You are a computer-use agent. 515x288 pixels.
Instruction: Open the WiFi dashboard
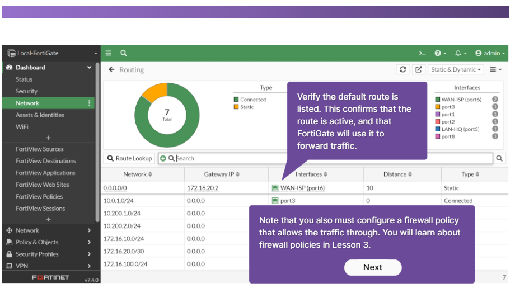(22, 127)
